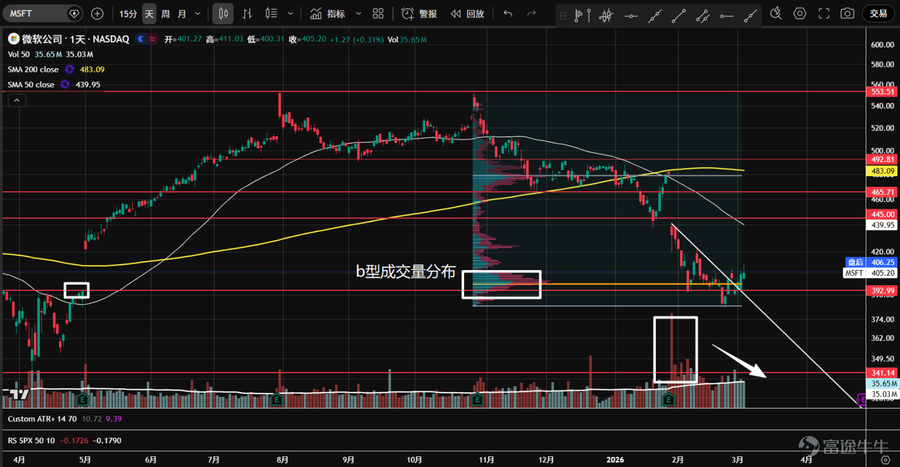This screenshot has height=467, width=900.
Task: Select the b型成交量分布 text annotation
Action: pos(406,271)
